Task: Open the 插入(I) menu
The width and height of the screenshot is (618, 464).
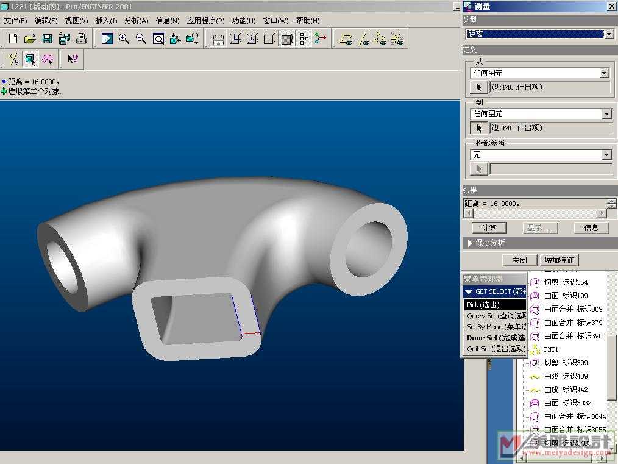Action: (x=106, y=21)
